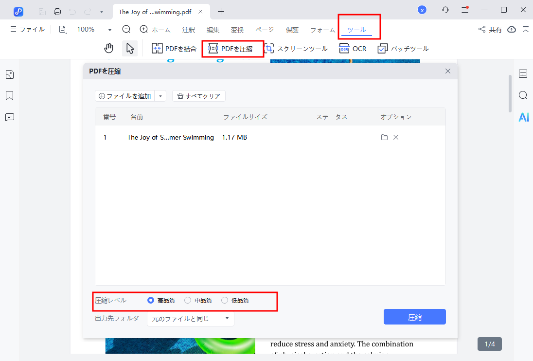The width and height of the screenshot is (533, 361).
Task: Open the バッチツール feature
Action: tap(404, 48)
